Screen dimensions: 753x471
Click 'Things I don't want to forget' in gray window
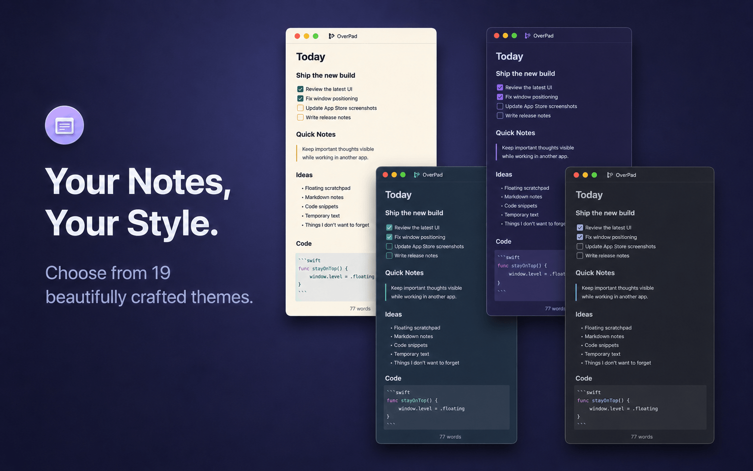[x=618, y=363]
